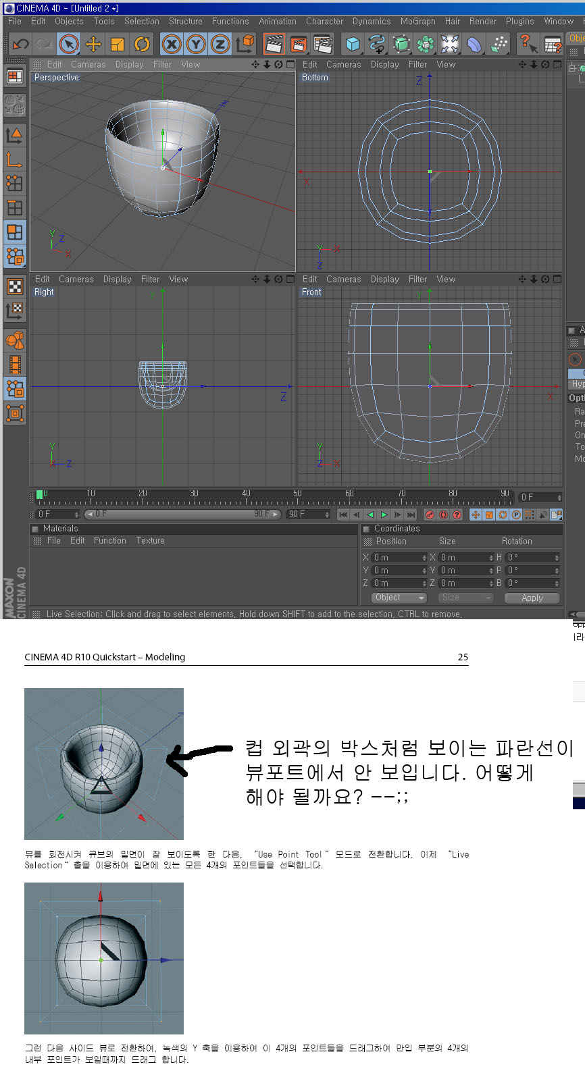Select the Scale tool in the top toolbar
The image size is (585, 1077).
[118, 44]
